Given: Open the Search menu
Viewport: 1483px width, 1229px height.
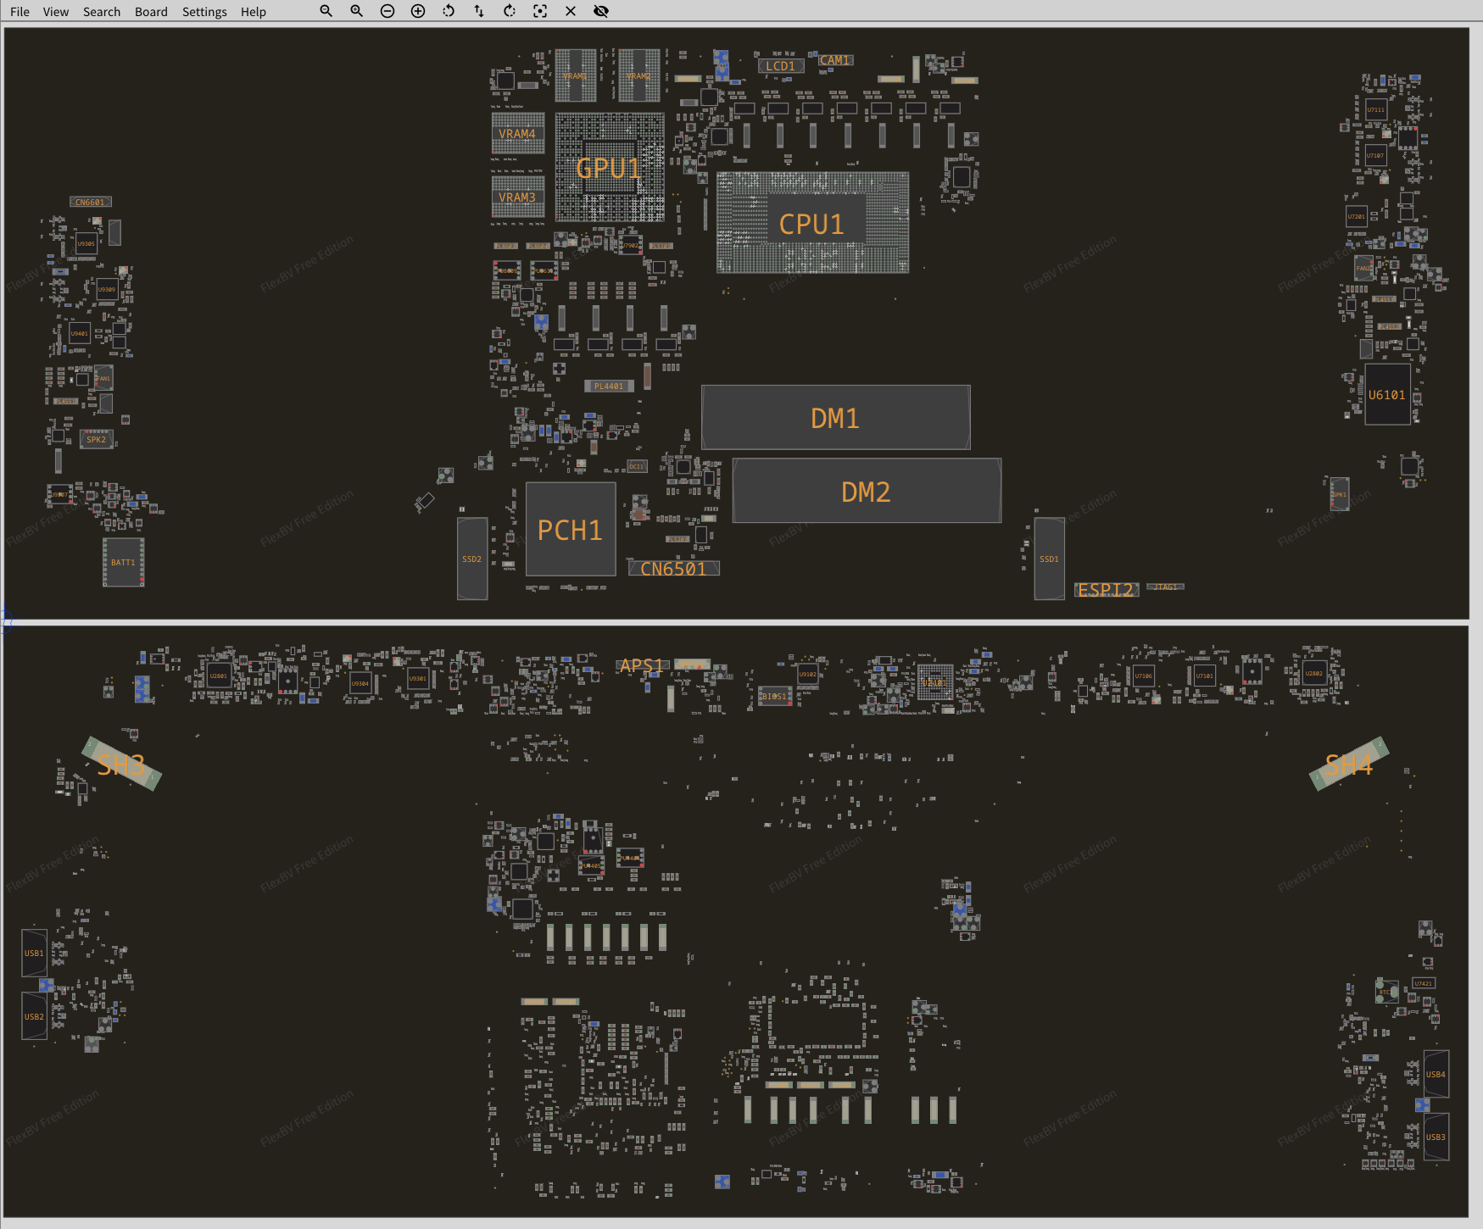Looking at the screenshot, I should tap(102, 12).
